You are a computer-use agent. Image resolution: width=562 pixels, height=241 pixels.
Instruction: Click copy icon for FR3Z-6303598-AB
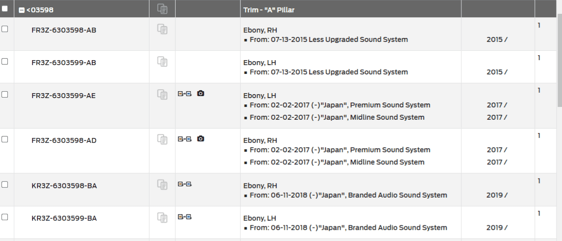[x=162, y=29]
